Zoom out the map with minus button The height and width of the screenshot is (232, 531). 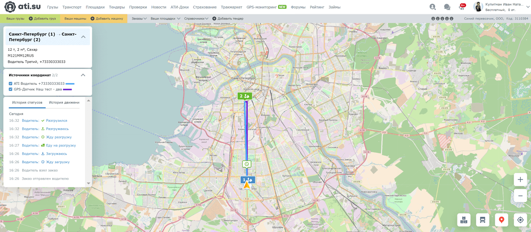click(x=520, y=196)
